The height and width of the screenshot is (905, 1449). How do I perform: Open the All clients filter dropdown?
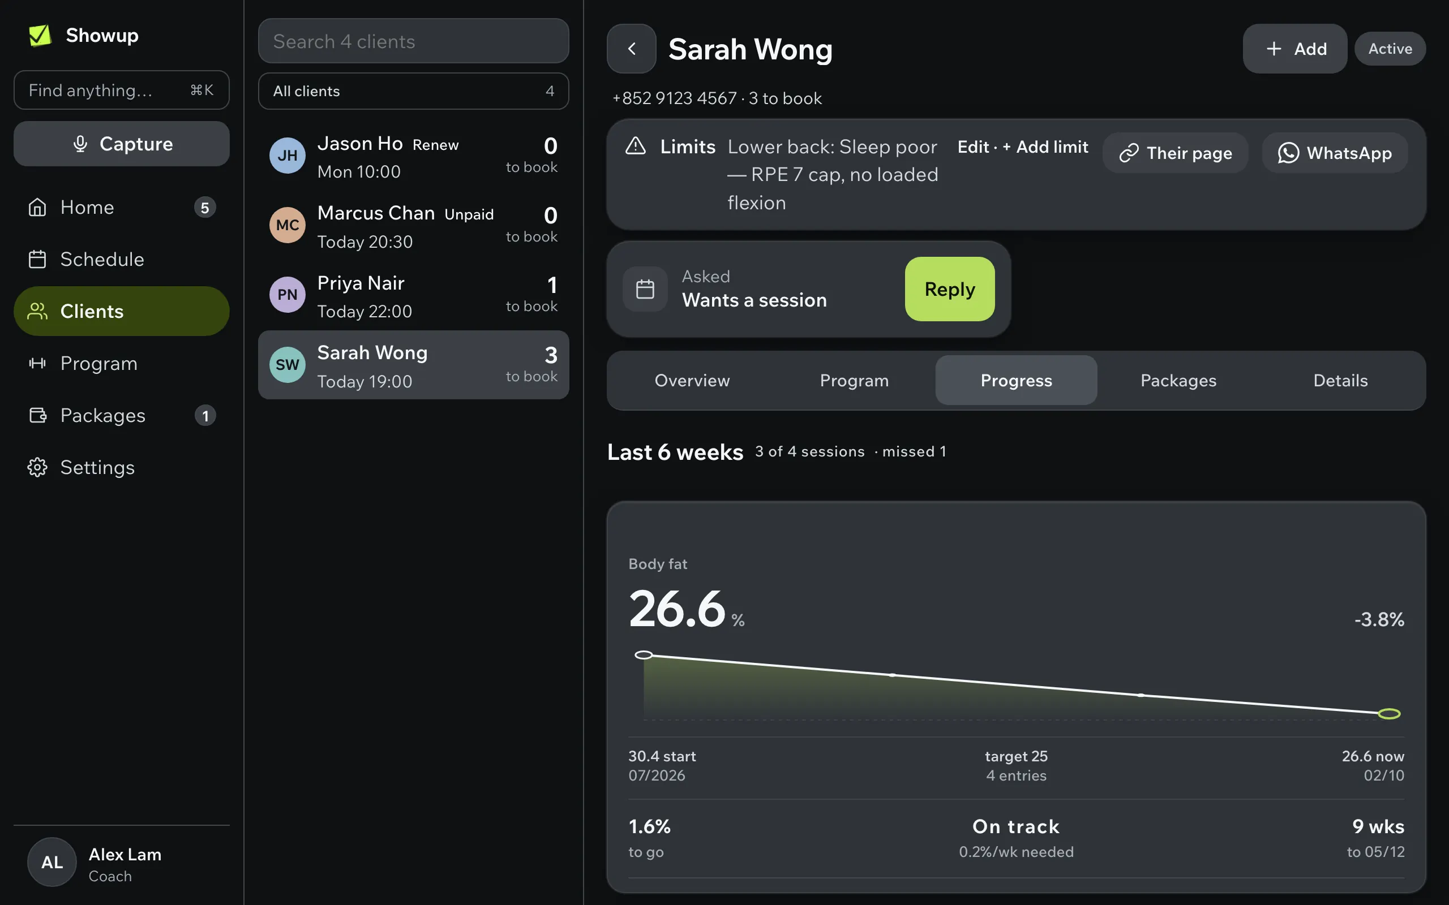413,91
